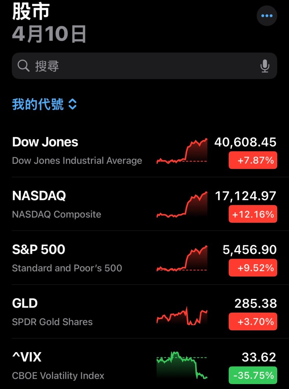
Task: Tap the microphone dictation icon
Action: (265, 66)
